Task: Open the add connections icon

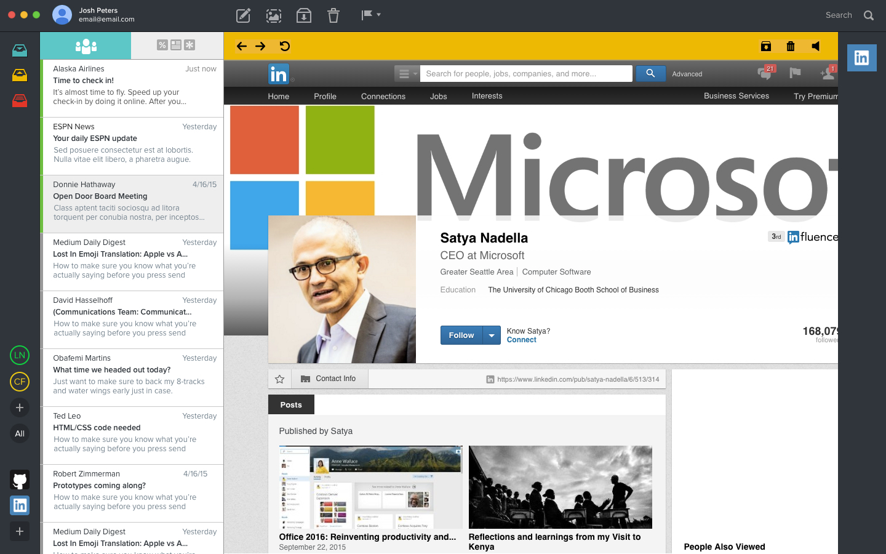Action: click(828, 73)
